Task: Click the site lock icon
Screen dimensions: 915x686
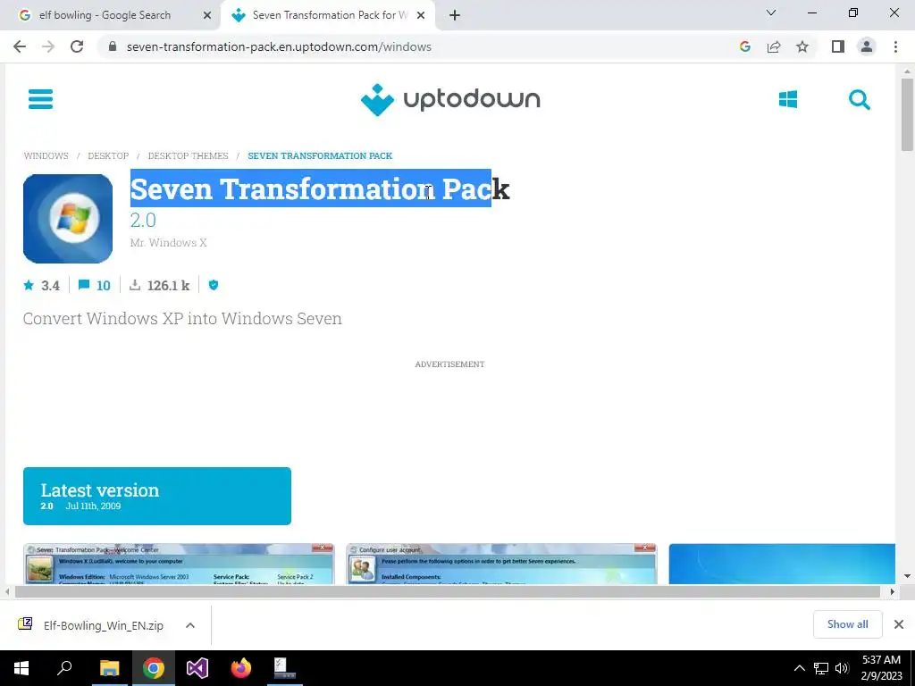Action: (x=113, y=46)
